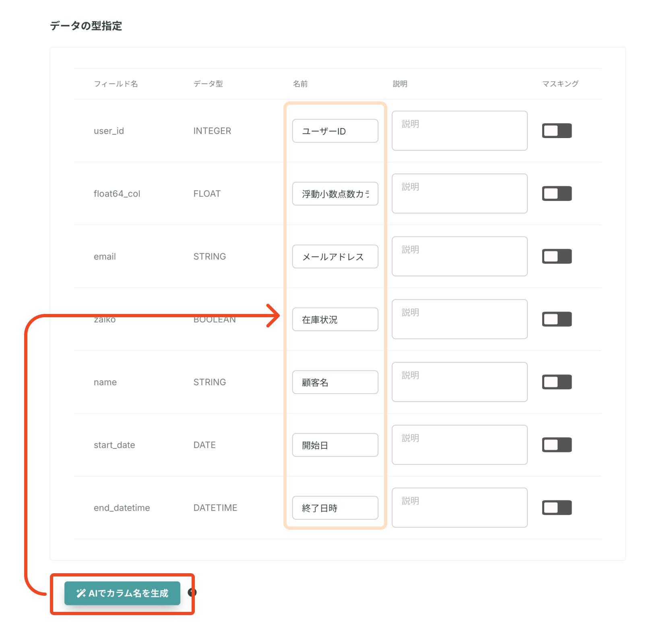
Task: Select the float64_col field name text
Action: (x=117, y=194)
